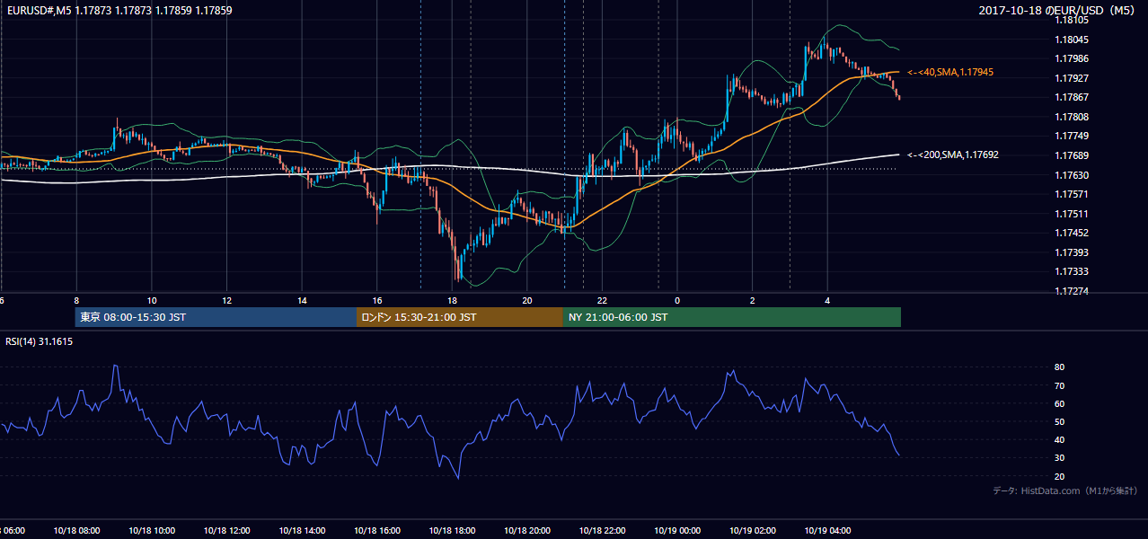Click the RSI 70 level label
Viewport: 1148px width, 539px height.
(1060, 385)
